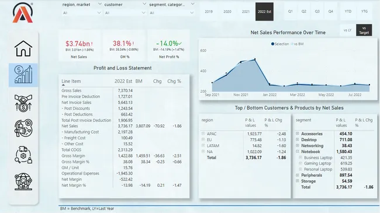Open the region, market All dropdown
This screenshot has width=380, height=213.
click(x=82, y=13)
